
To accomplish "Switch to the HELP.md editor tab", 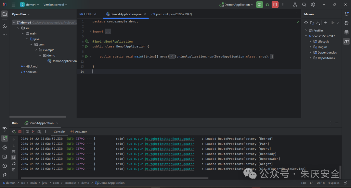I will pyautogui.click(x=88, y=14).
